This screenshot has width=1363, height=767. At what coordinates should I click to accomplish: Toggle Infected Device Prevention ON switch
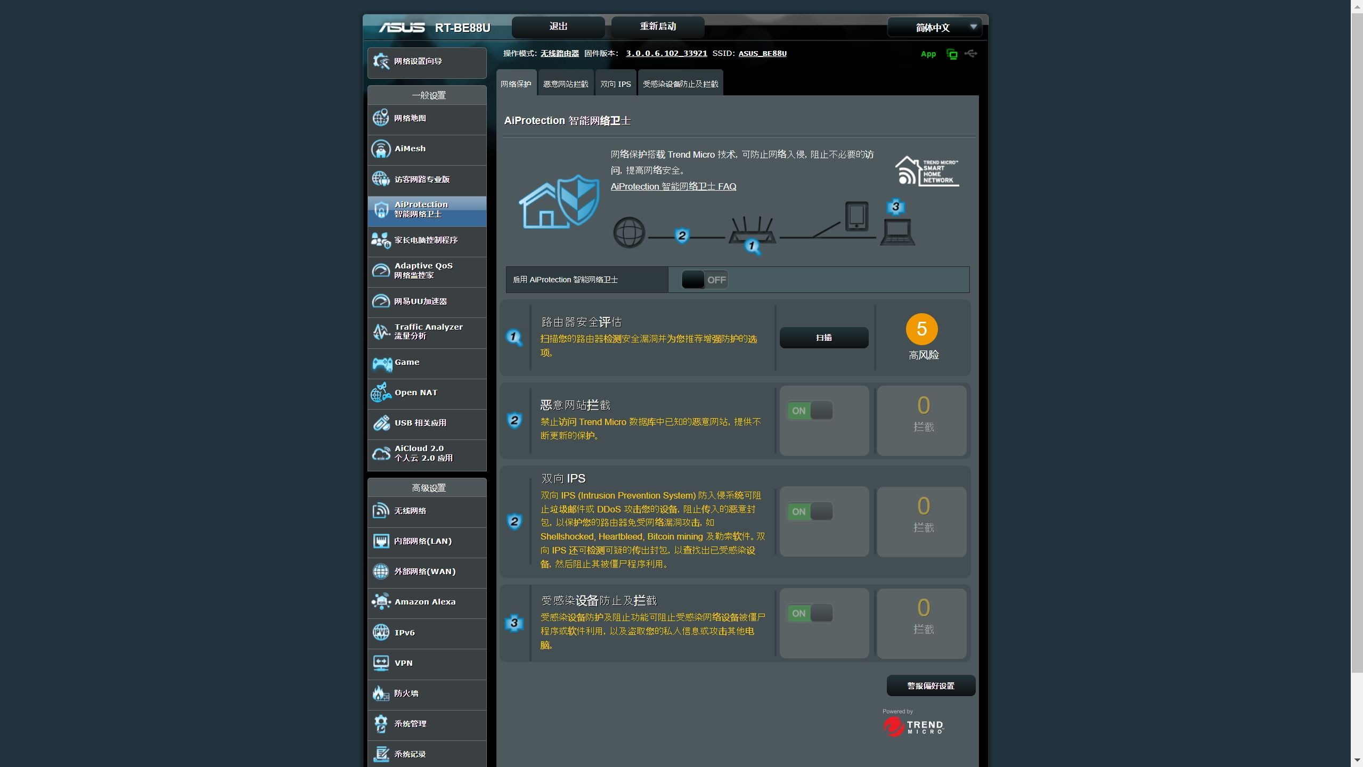810,613
